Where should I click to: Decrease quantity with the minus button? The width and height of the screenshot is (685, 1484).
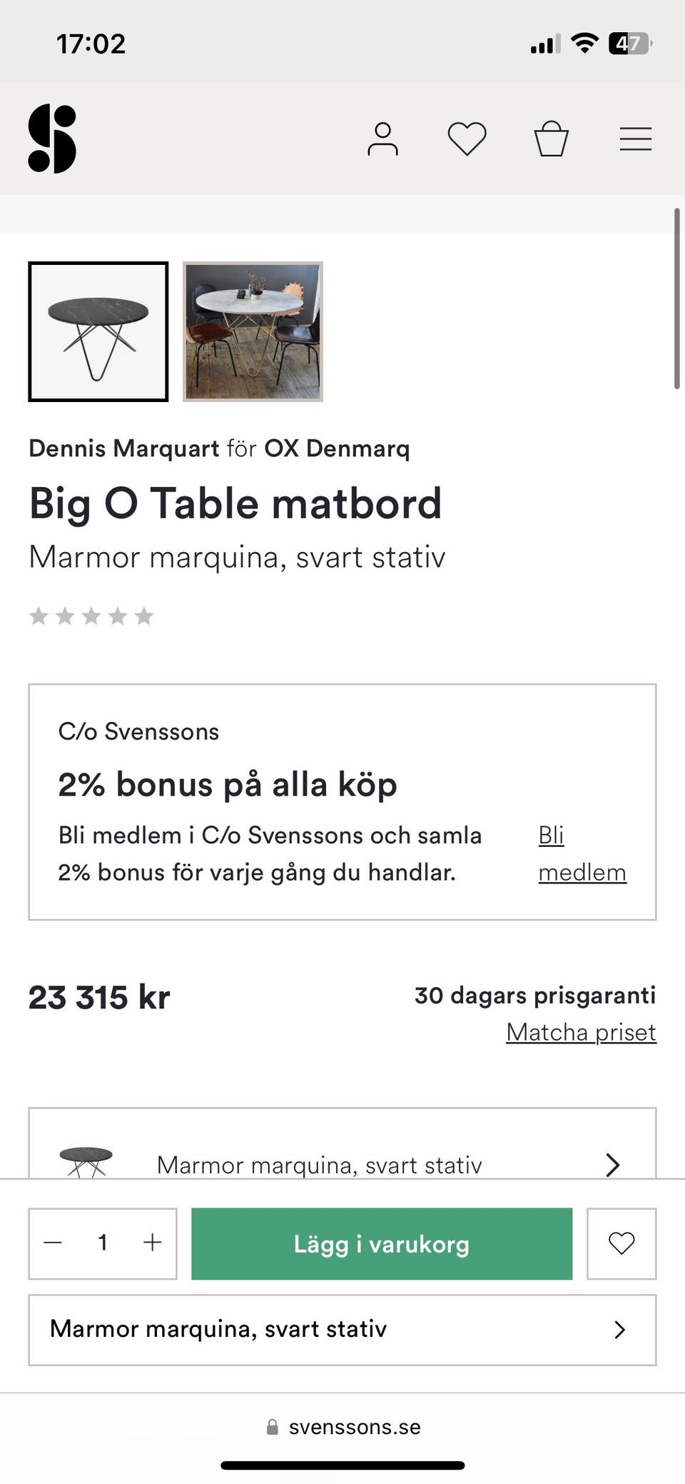point(53,1243)
